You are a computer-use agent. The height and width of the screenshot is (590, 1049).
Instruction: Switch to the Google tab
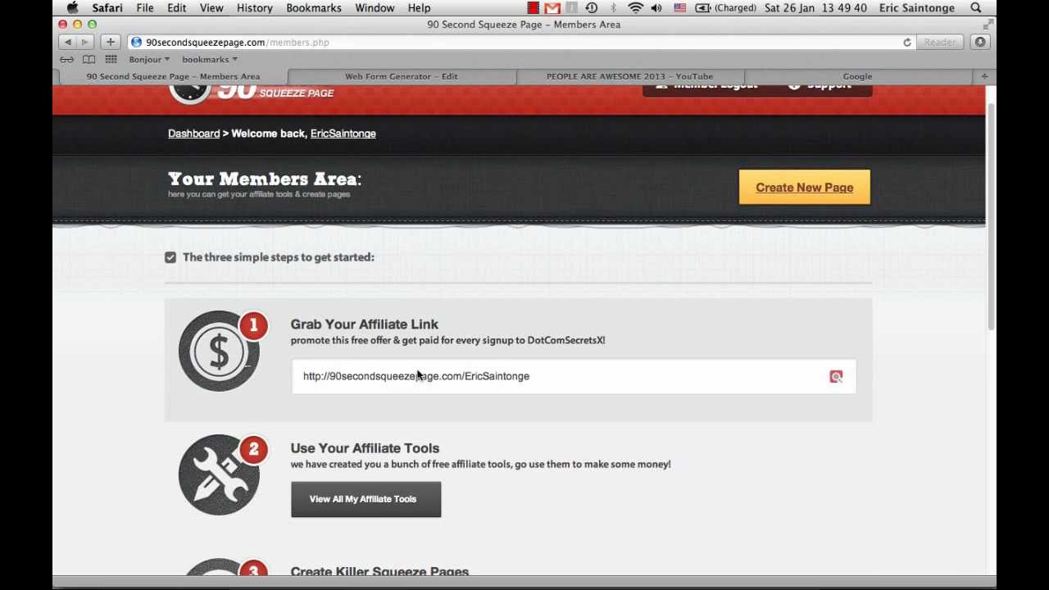coord(857,76)
